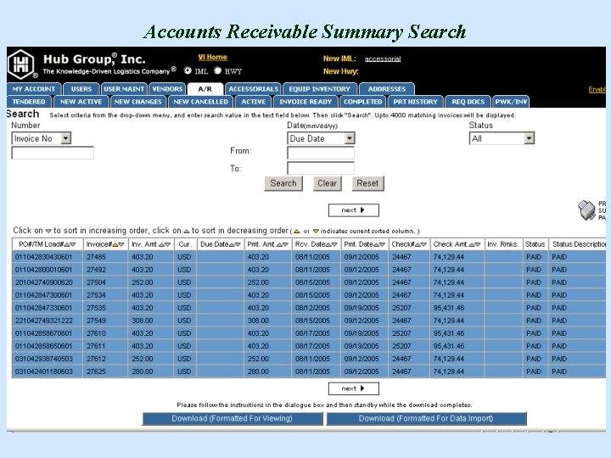Click the Clear button
This screenshot has width=611, height=458.
click(x=327, y=183)
